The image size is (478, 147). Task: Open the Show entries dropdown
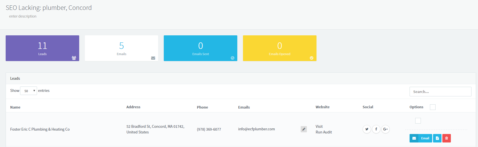pyautogui.click(x=29, y=91)
